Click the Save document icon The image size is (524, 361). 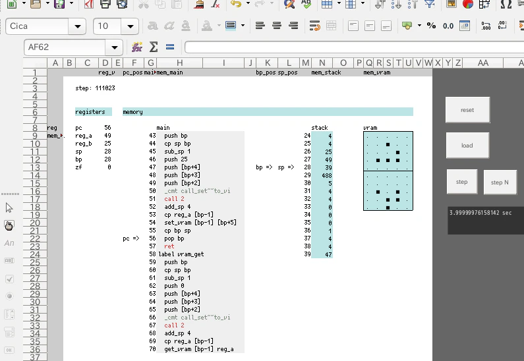(59, 4)
